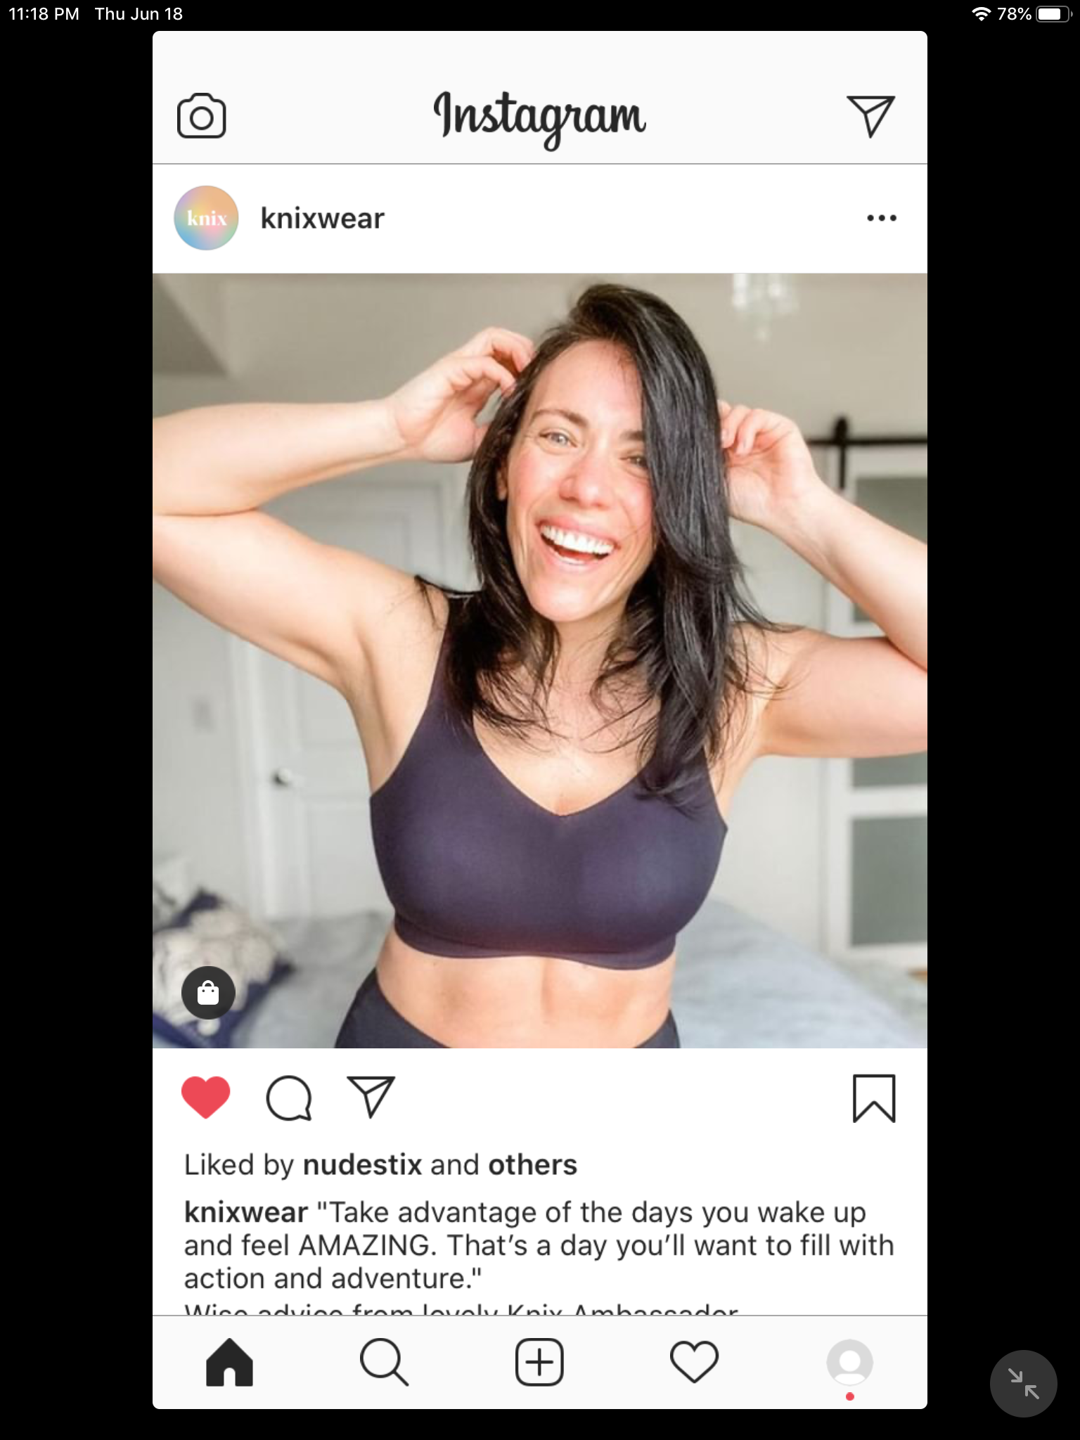Tap the shopping bag product tag
Viewport: 1080px width, 1440px height.
(x=208, y=993)
